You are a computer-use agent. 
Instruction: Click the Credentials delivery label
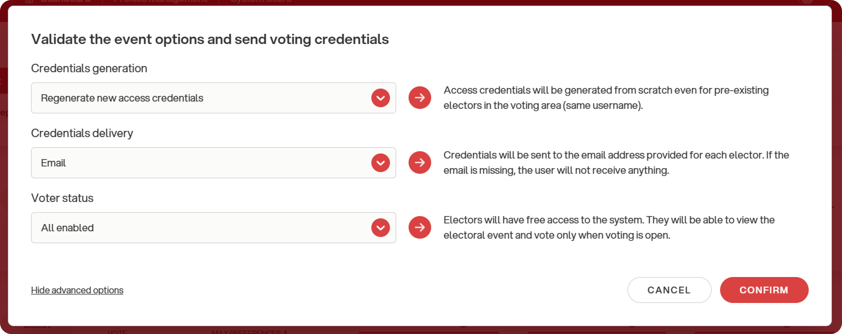[82, 133]
